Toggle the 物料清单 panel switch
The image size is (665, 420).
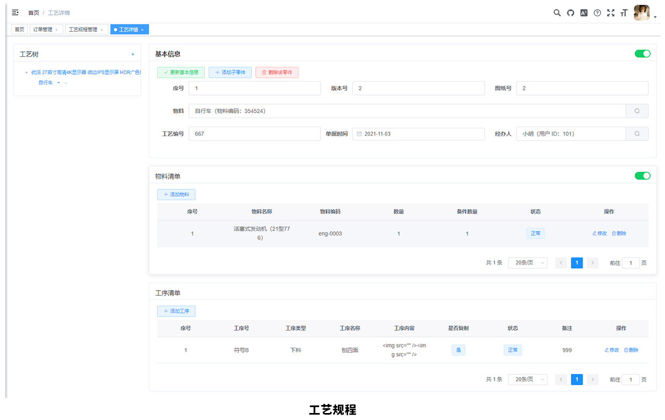click(x=642, y=176)
